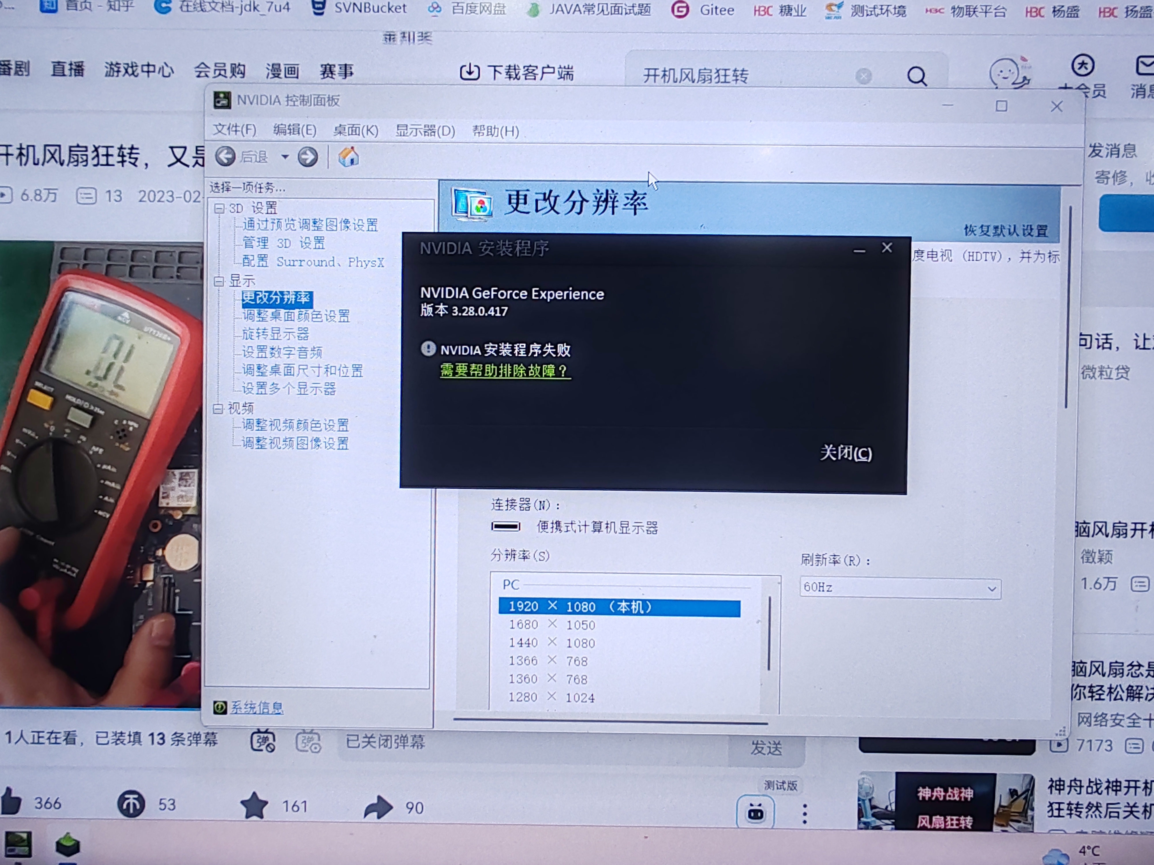The width and height of the screenshot is (1154, 865).
Task: Collapse the 3D 设置 tree node
Action: tap(219, 208)
